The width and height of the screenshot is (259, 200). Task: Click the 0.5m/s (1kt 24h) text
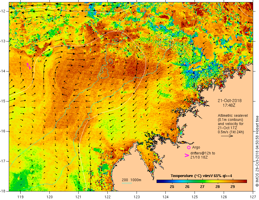(231, 132)
